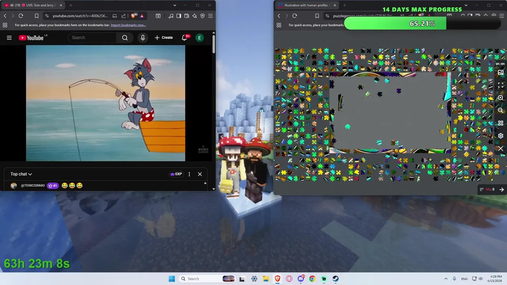Click the next arrow at puzzle bottom right
Viewport: 507px width, 285px height.
tap(501, 190)
